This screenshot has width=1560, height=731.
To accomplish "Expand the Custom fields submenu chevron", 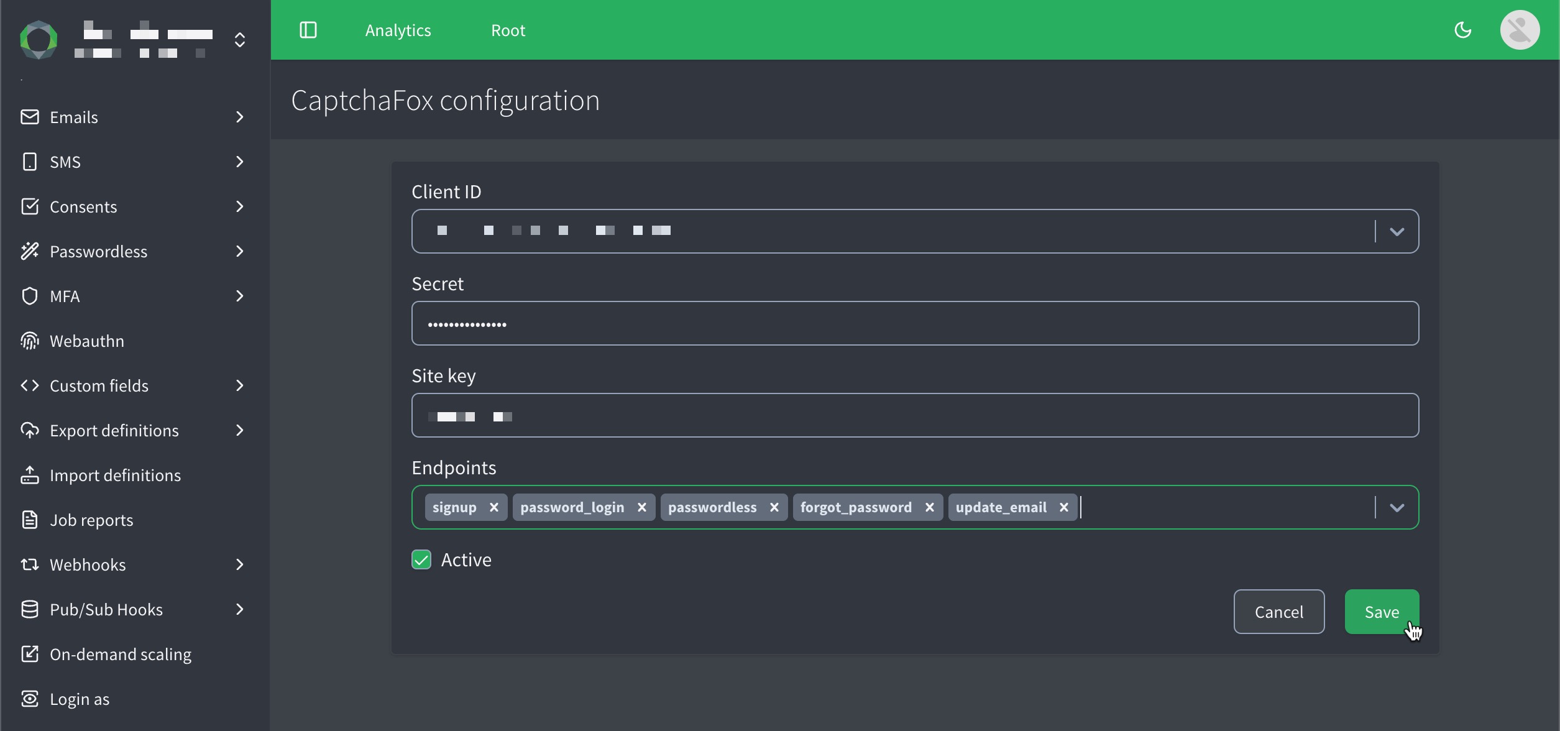I will pyautogui.click(x=240, y=385).
